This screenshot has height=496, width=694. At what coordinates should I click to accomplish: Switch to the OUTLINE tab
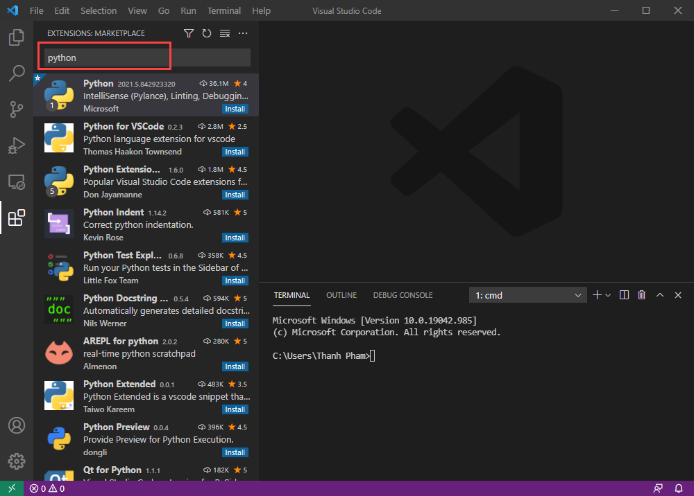(341, 295)
